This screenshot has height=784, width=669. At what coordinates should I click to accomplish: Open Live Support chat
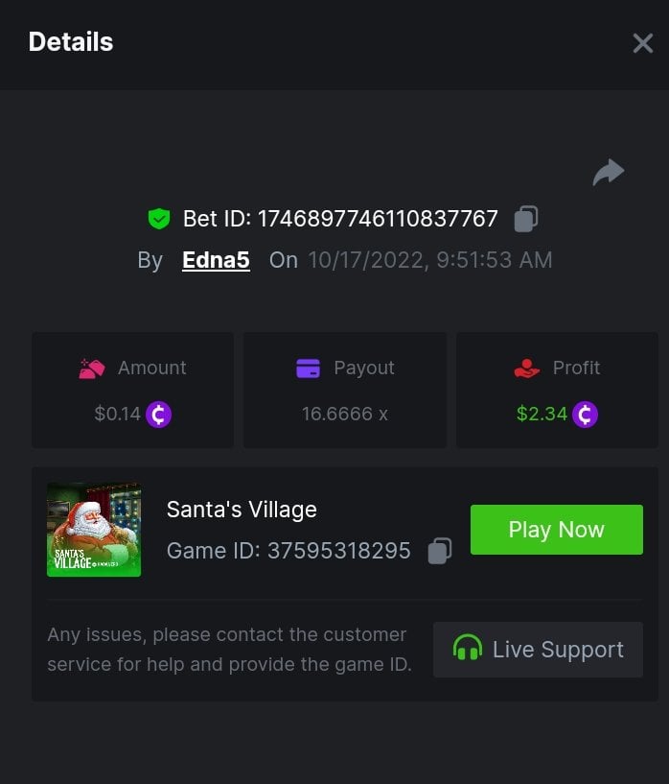538,650
